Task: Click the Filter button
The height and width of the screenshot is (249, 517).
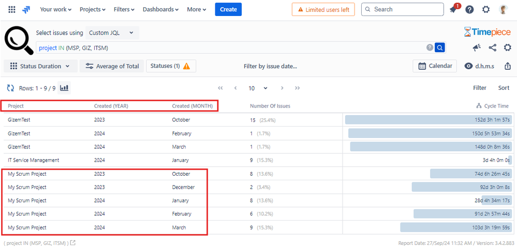Action: (x=480, y=88)
